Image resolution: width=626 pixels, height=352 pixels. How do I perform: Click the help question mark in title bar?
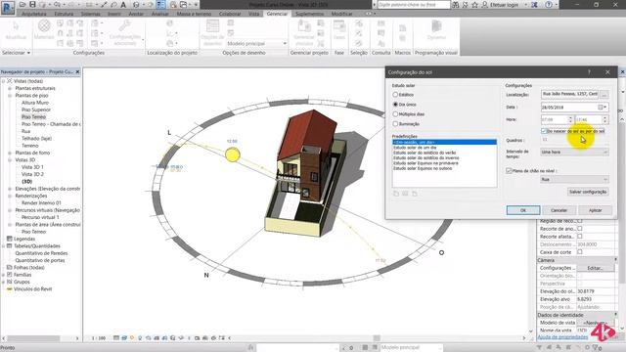549,5
